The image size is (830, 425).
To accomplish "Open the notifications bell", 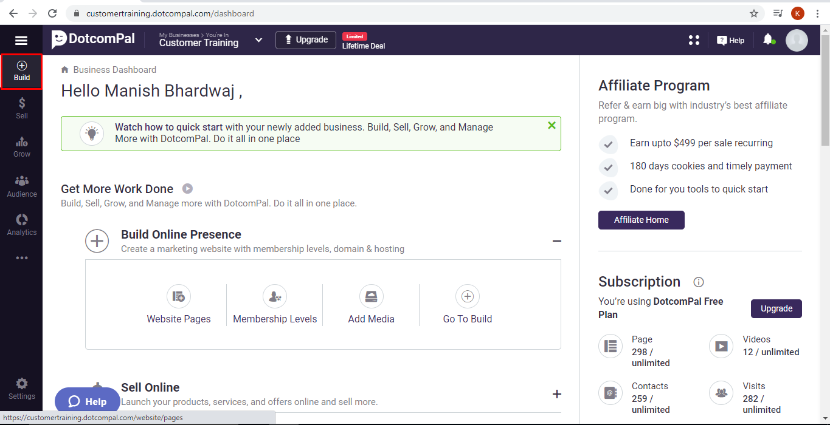I will click(767, 40).
